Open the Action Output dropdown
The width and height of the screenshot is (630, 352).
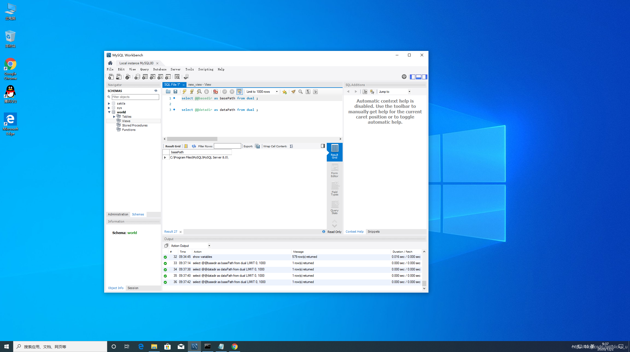tap(209, 246)
